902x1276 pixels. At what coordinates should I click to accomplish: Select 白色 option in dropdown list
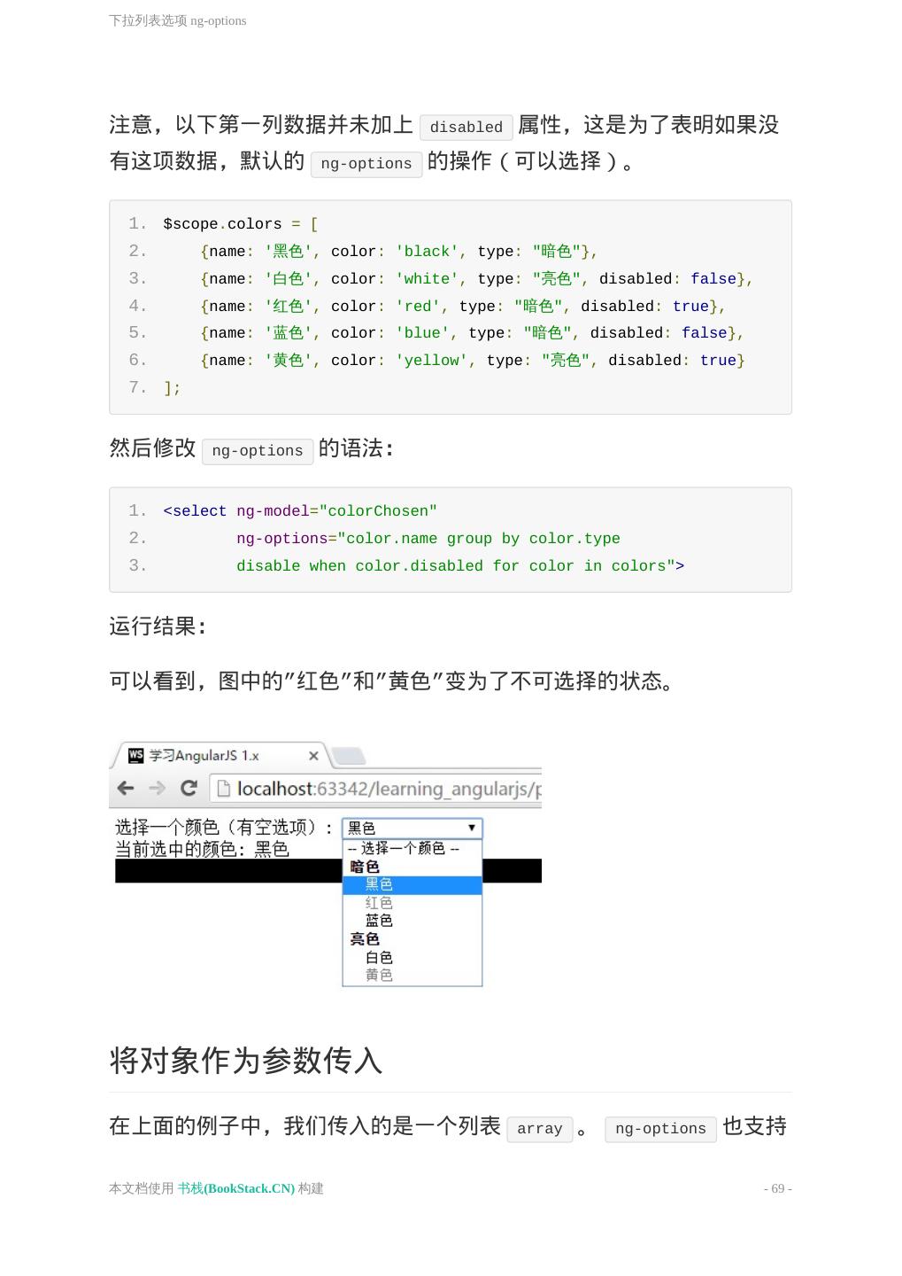412,958
